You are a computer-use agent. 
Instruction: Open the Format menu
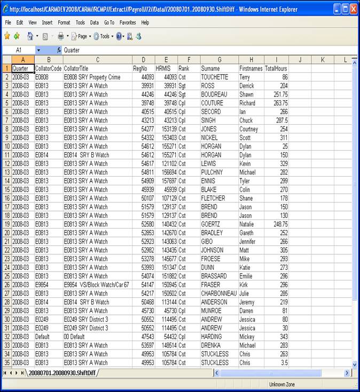[64, 22]
